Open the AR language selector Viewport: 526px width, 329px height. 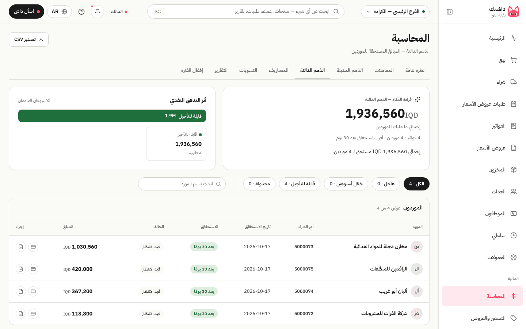click(x=60, y=12)
